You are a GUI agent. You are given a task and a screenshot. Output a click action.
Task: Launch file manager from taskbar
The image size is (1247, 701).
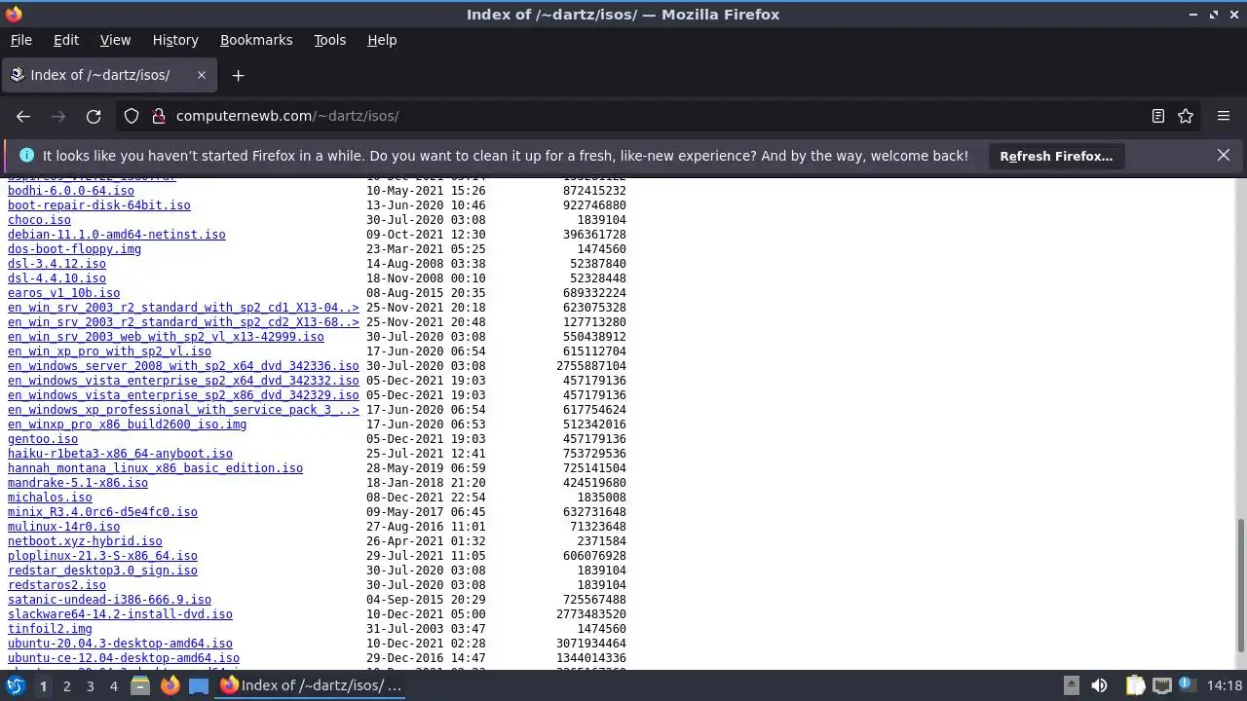tap(139, 685)
